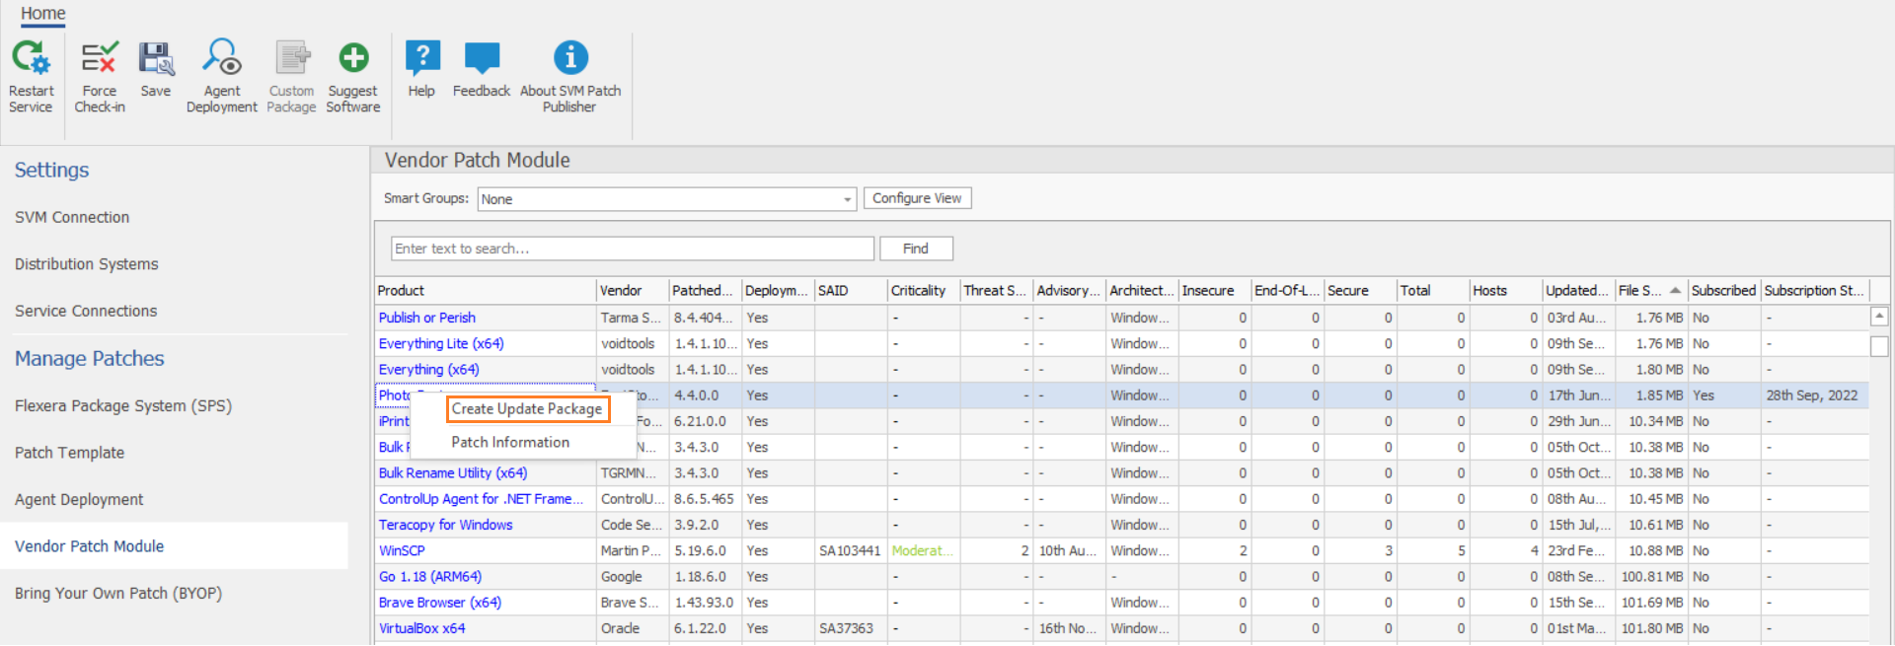The width and height of the screenshot is (1895, 646).
Task: Open the WinSCP product link
Action: point(402,551)
